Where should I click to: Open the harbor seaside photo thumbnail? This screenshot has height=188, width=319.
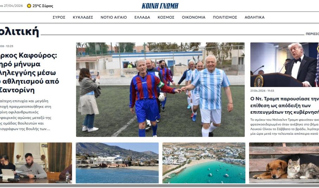[x=117, y=163]
